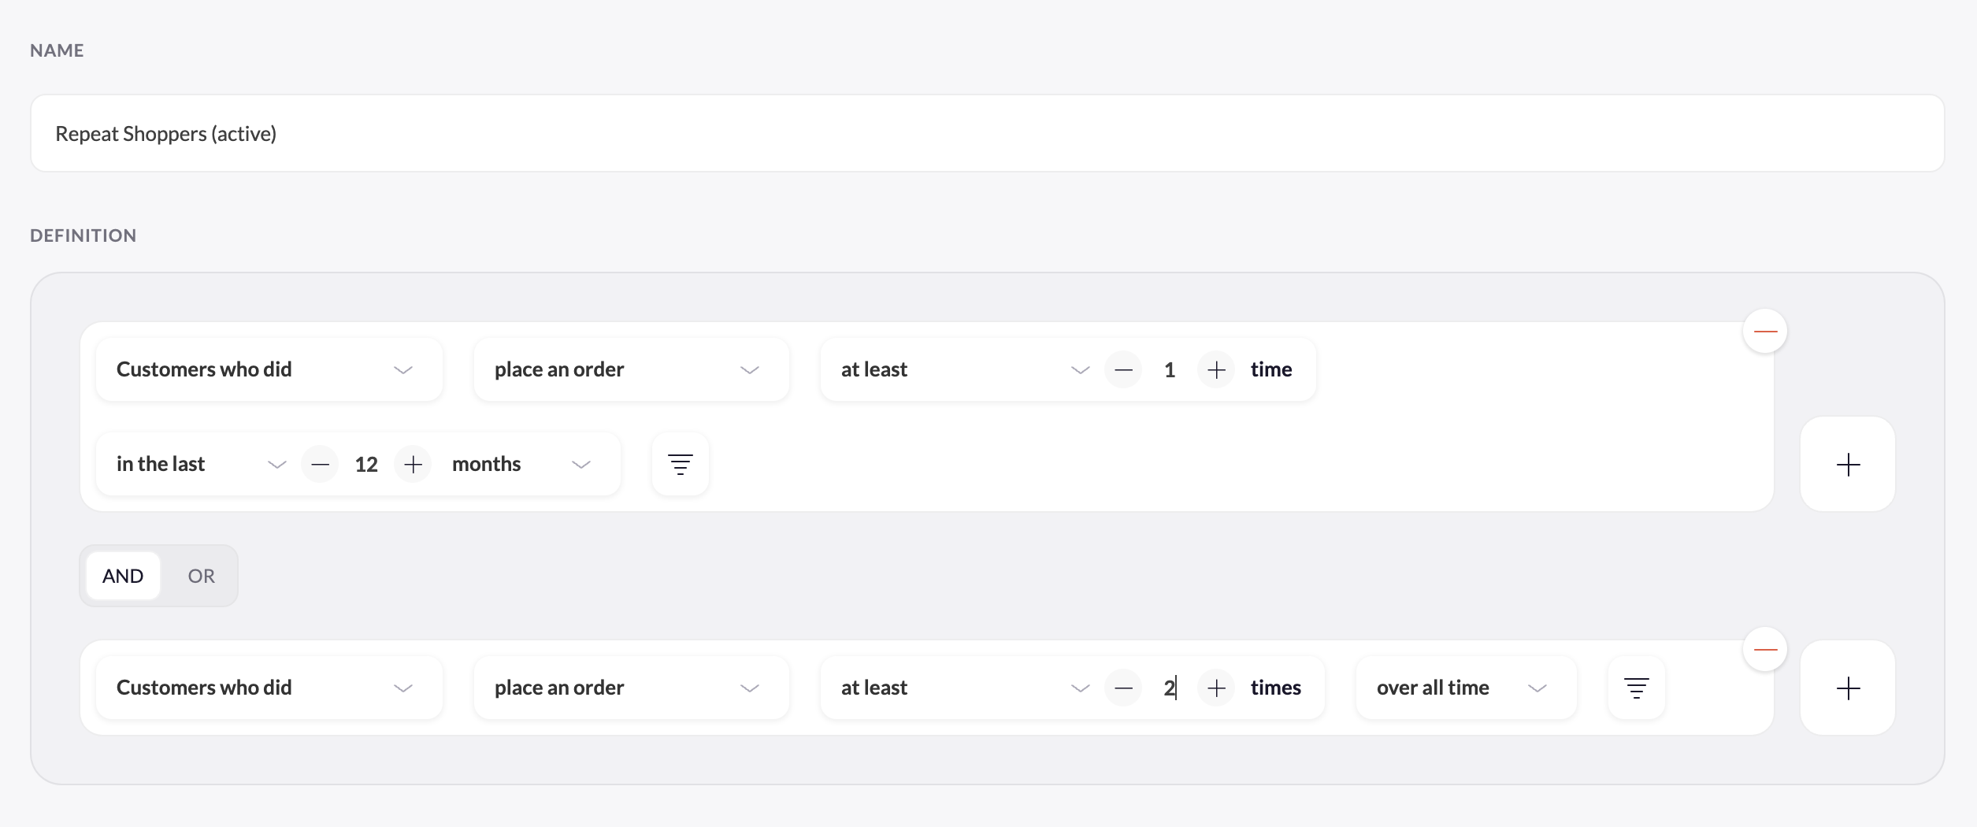Remove the second order condition block

coord(1765,649)
